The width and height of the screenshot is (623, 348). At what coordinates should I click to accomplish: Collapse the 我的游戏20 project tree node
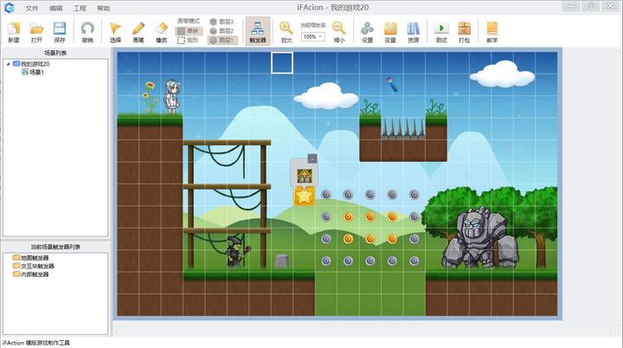(x=8, y=64)
